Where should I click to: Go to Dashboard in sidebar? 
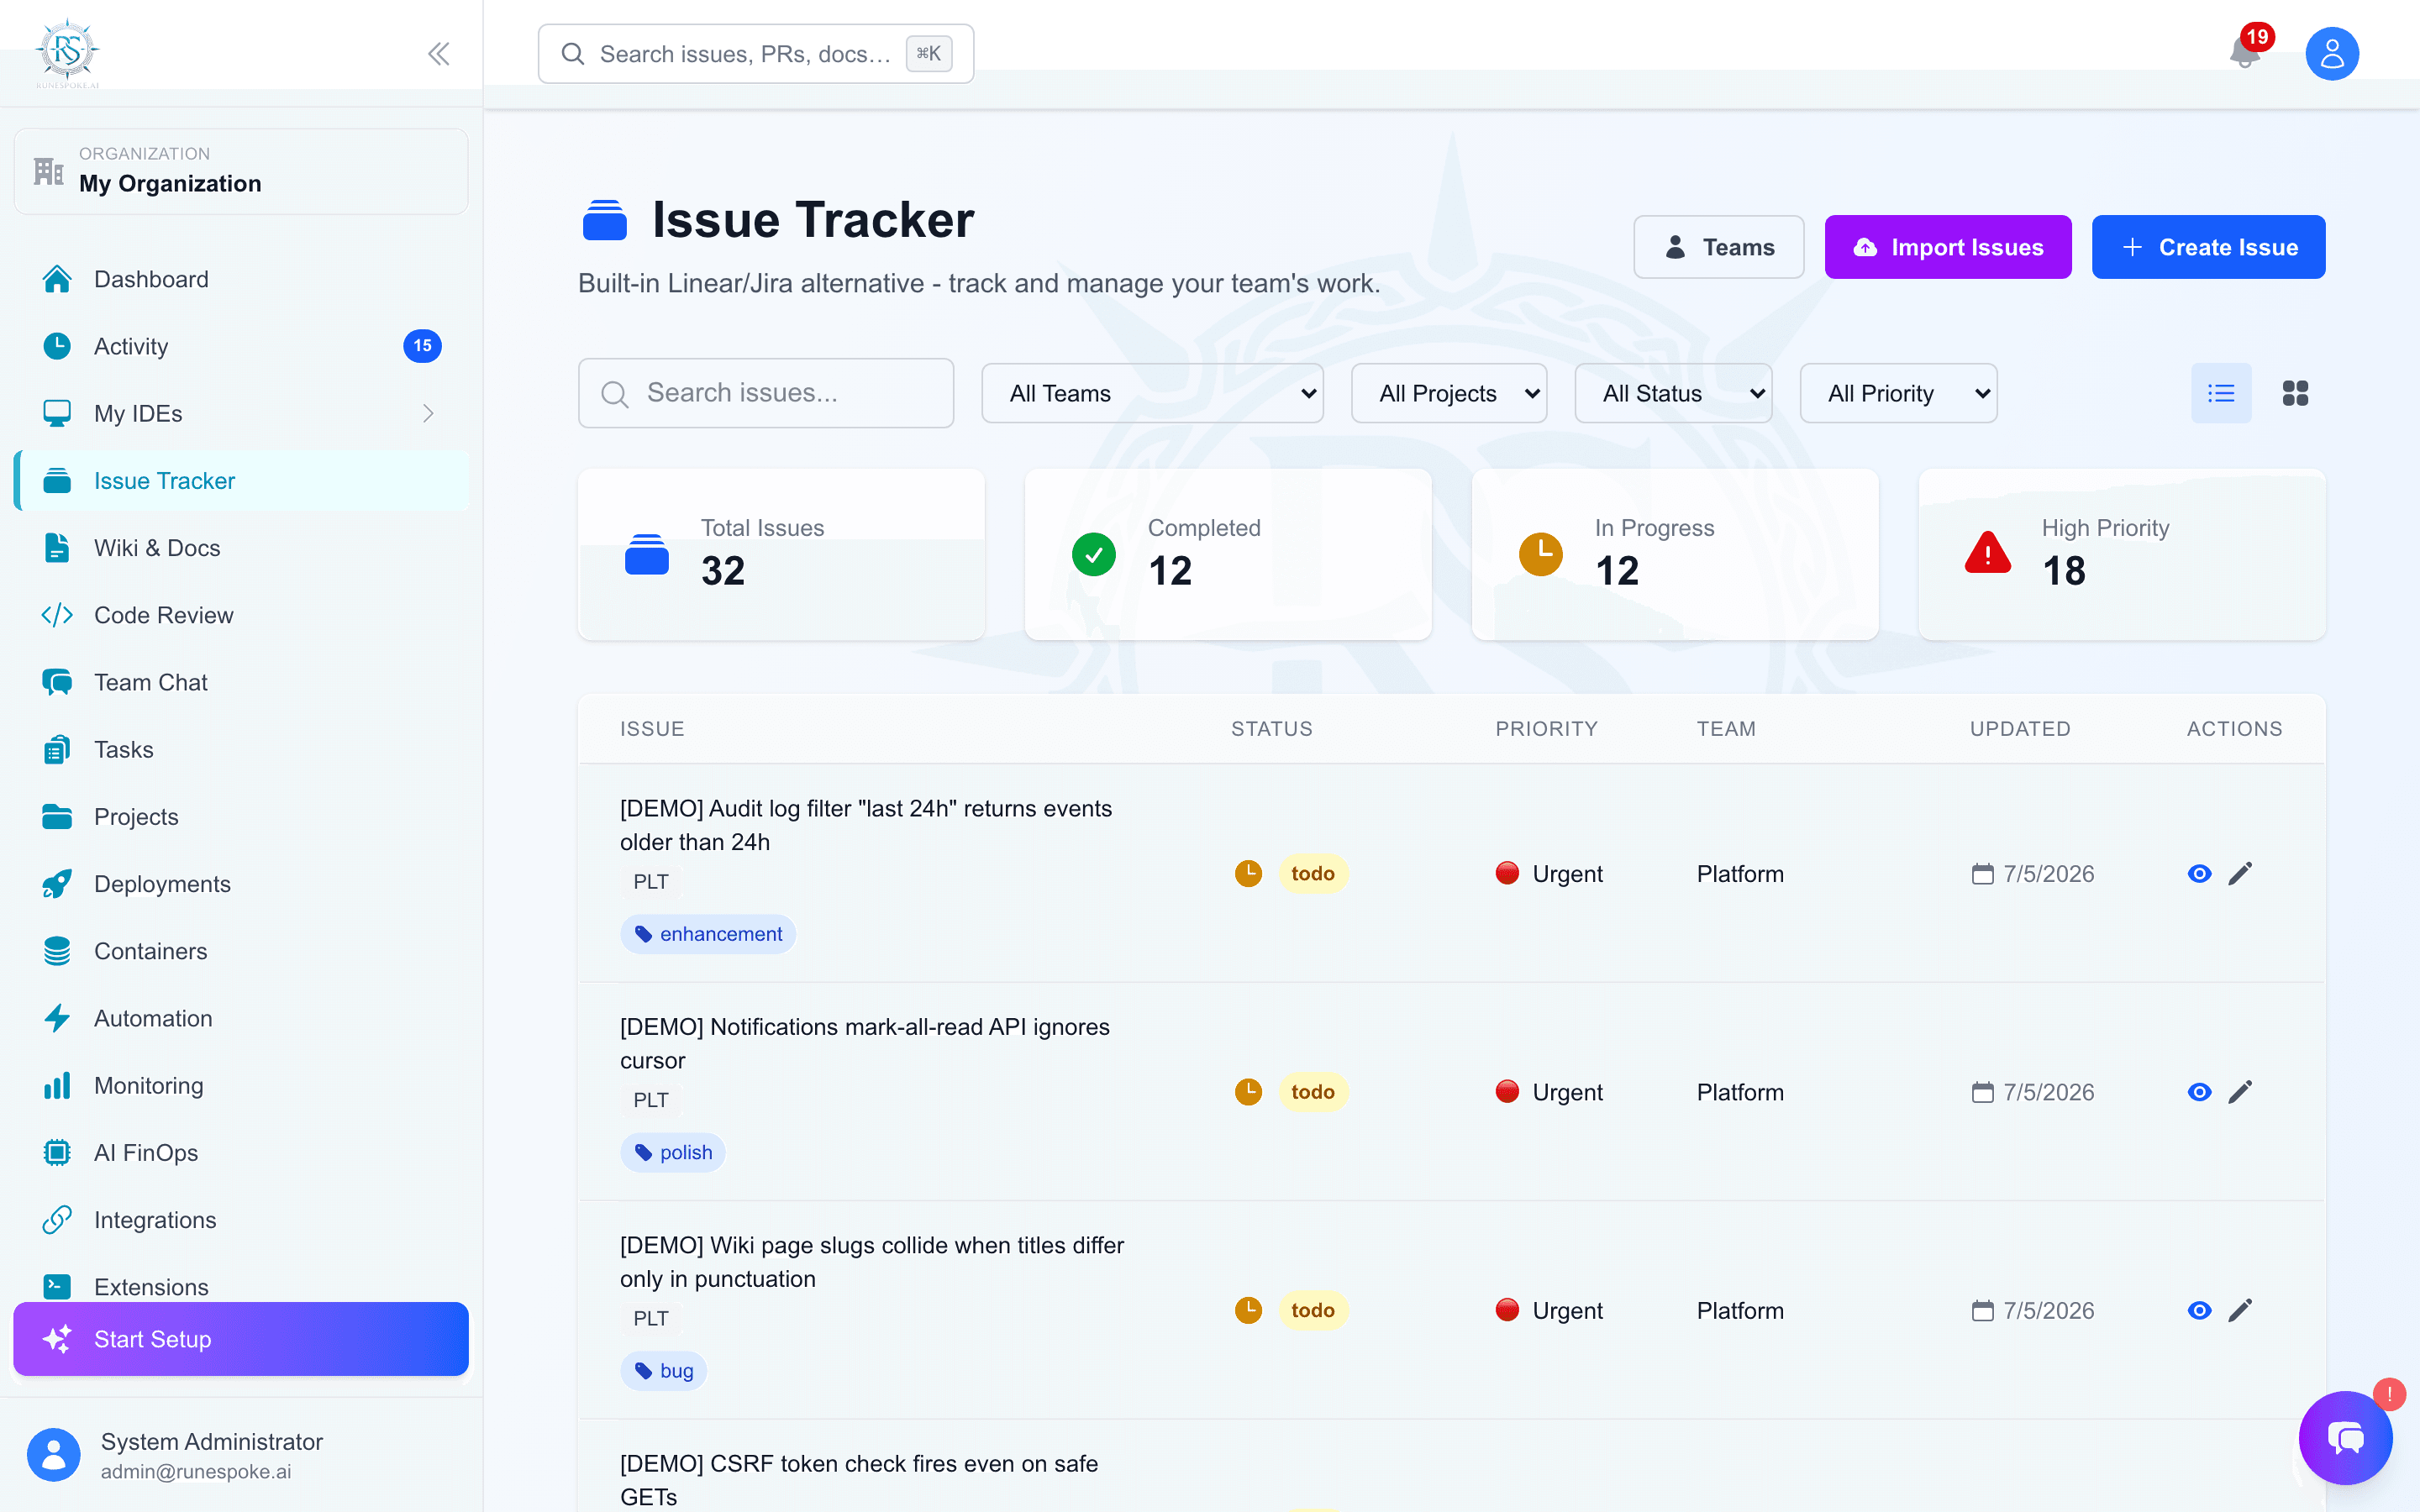pos(241,279)
